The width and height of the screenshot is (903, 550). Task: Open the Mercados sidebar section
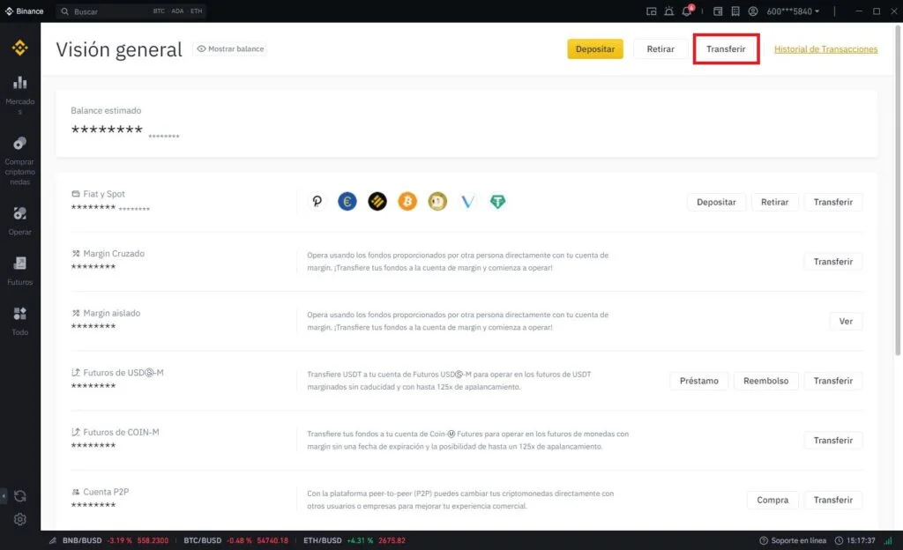click(x=20, y=95)
